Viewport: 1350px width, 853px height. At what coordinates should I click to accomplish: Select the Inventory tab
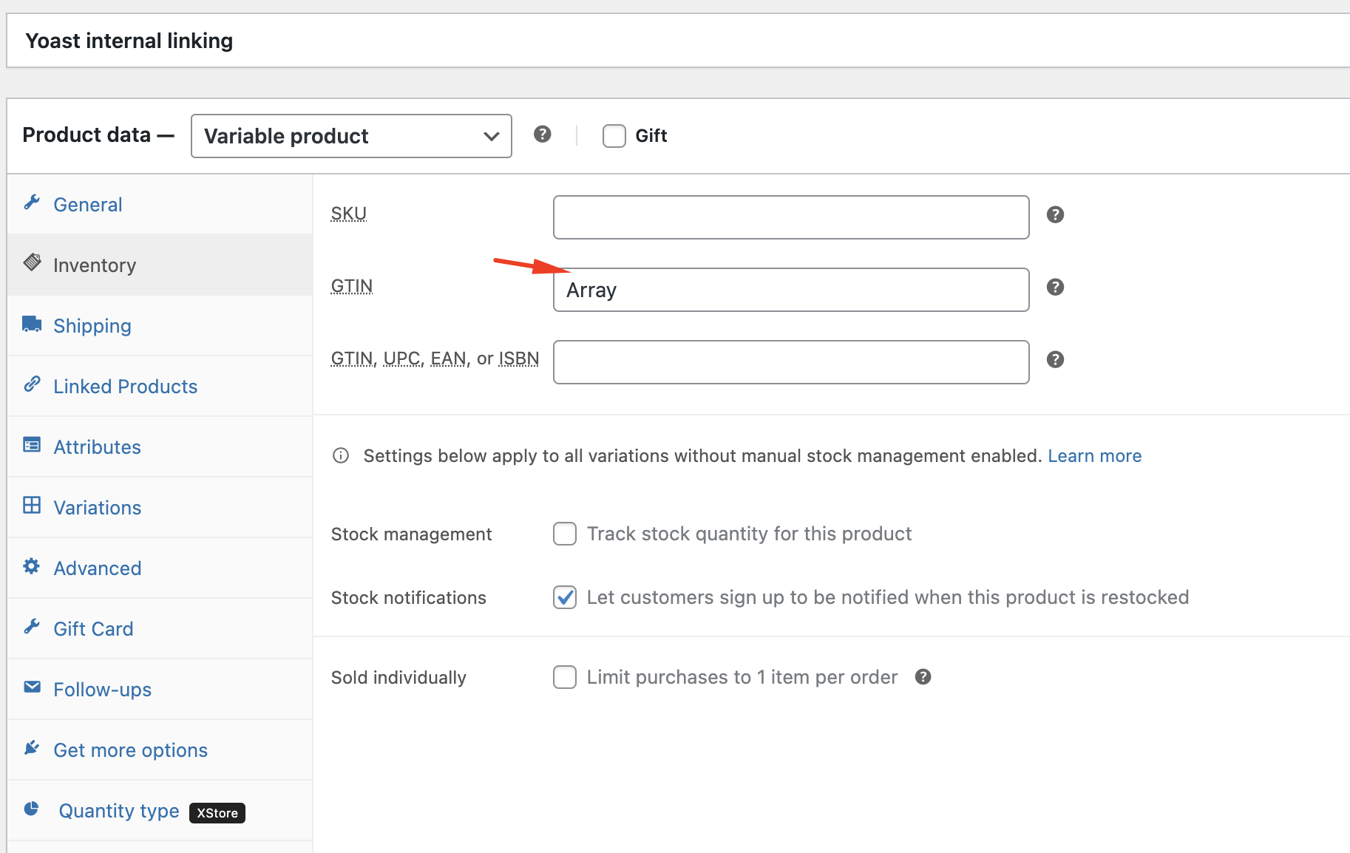coord(160,265)
